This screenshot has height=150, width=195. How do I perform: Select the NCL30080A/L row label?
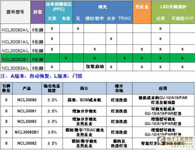pos(15,30)
